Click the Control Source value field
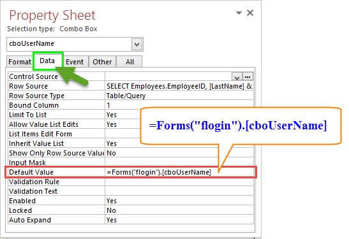Viewport: 349px width, 239px height. (x=168, y=76)
